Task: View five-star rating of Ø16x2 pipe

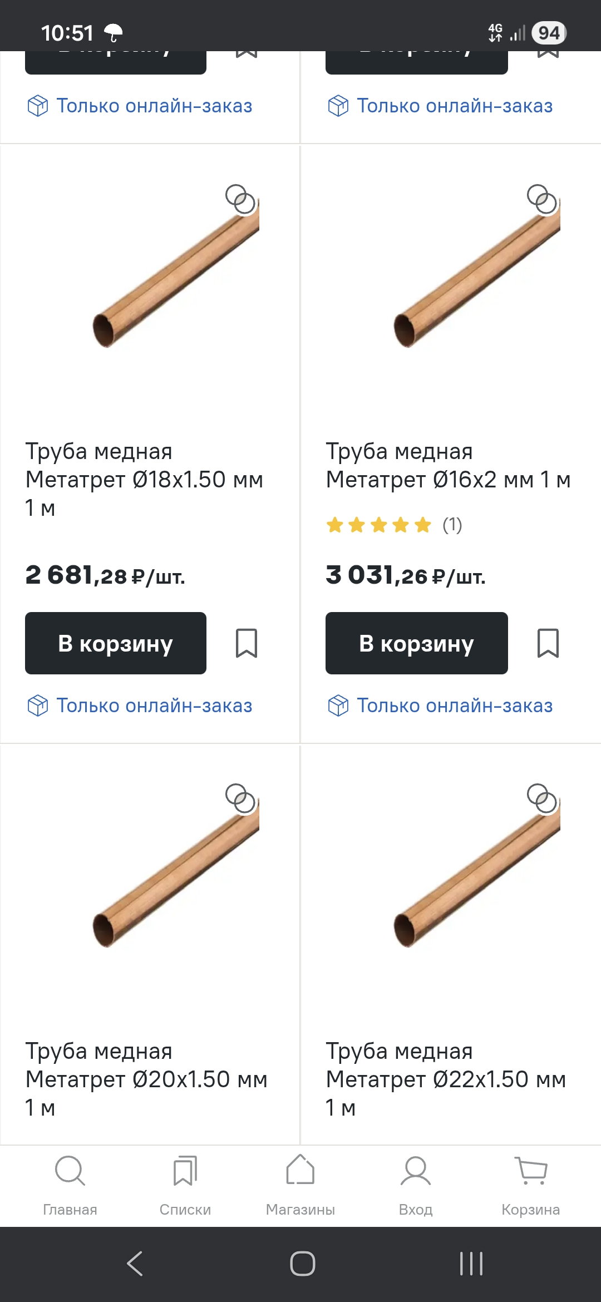Action: tap(379, 525)
